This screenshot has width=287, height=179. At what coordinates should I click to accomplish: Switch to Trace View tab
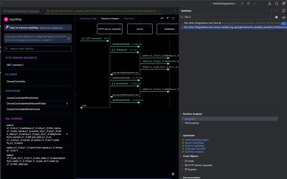point(129,19)
